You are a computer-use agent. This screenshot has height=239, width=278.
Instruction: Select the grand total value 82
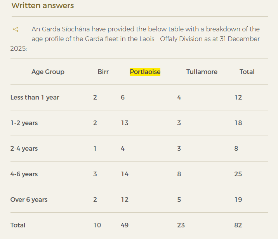[238, 225]
